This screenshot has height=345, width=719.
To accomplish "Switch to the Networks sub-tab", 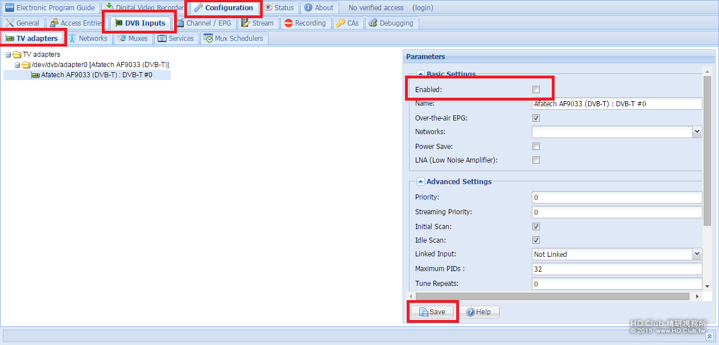I will tap(88, 39).
